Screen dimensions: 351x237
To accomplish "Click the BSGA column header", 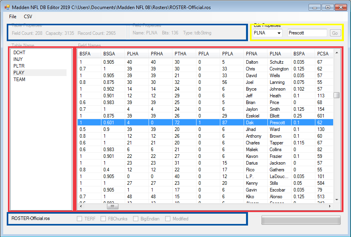I will pos(113,54).
